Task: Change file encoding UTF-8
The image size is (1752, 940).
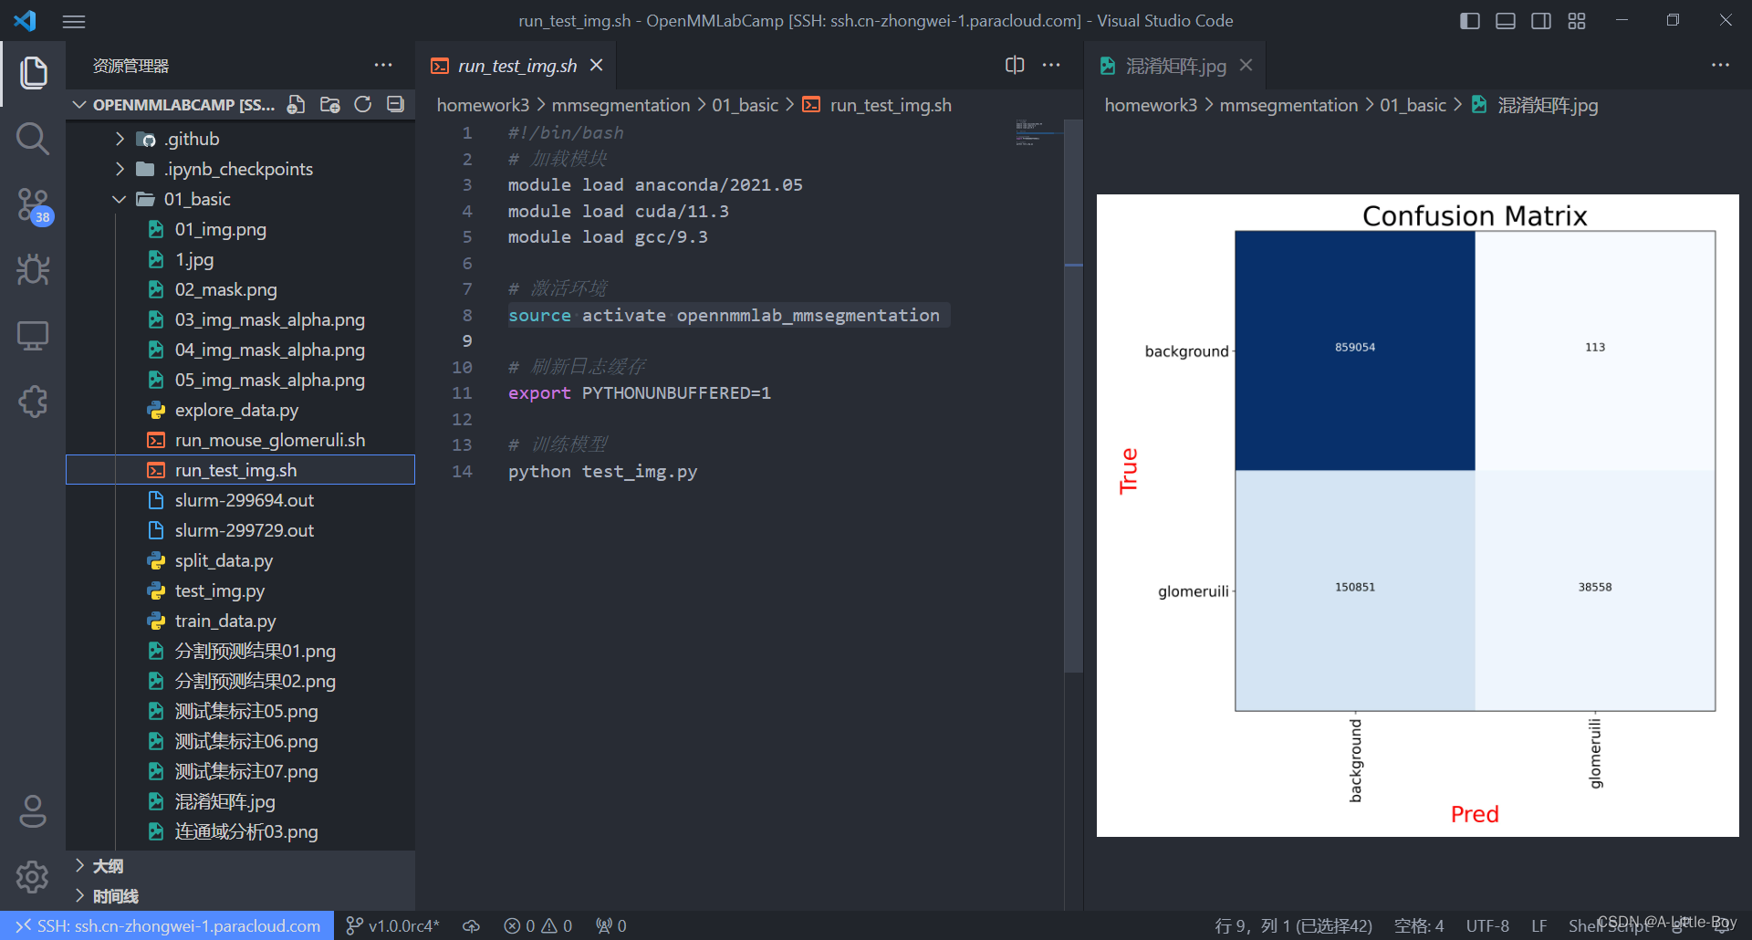Action: point(1487,926)
